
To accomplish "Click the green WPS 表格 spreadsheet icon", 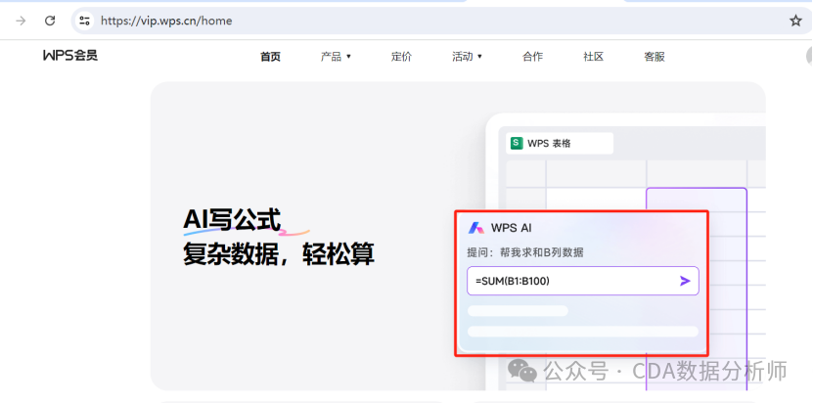I will click(517, 143).
